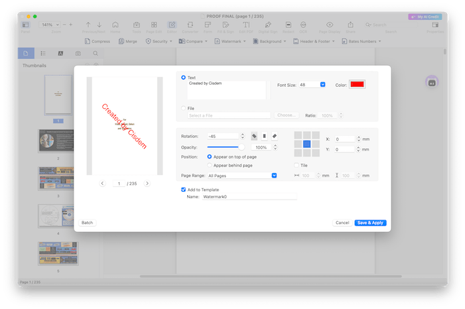This screenshot has width=465, height=309.
Task: Click Merge in the secondary toolbar
Action: point(128,41)
